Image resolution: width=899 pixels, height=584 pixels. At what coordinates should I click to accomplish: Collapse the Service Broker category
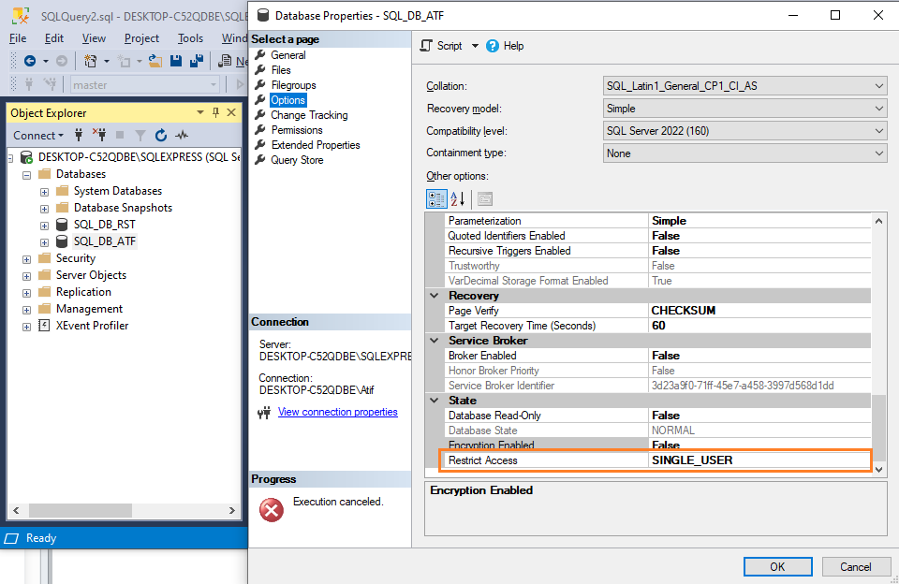pyautogui.click(x=435, y=341)
